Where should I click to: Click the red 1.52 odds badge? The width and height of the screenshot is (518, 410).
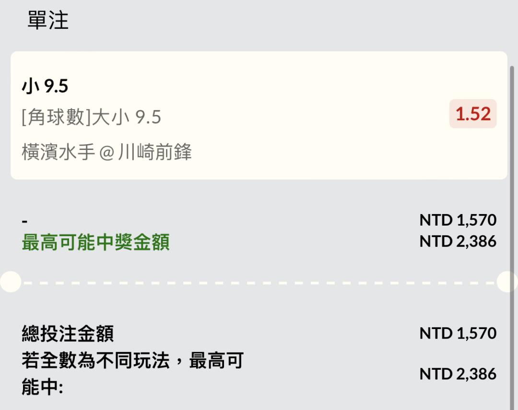click(472, 114)
